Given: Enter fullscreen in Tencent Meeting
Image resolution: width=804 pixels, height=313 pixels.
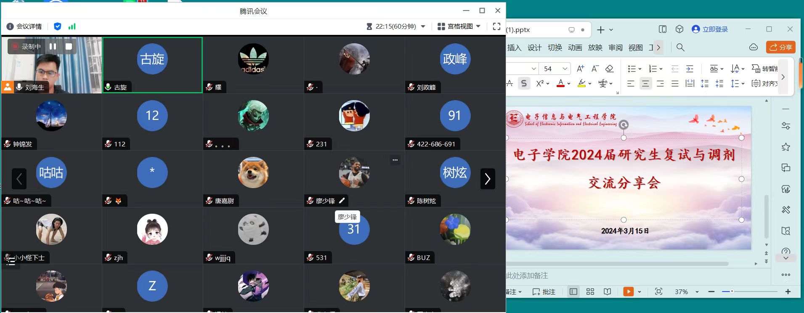Looking at the screenshot, I should pyautogui.click(x=496, y=27).
